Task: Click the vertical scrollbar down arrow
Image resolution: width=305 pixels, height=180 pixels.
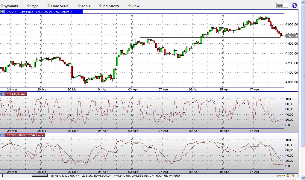Action: pyautogui.click(x=303, y=178)
